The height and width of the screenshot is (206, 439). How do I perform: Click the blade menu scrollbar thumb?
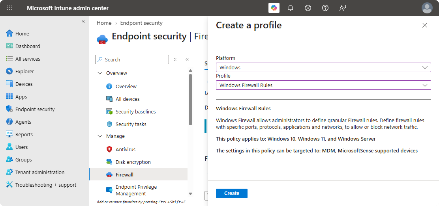click(x=190, y=100)
